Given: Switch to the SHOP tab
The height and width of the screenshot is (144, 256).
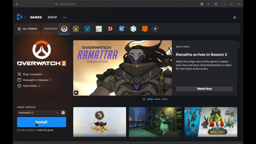Looking at the screenshot, I should pos(52,17).
